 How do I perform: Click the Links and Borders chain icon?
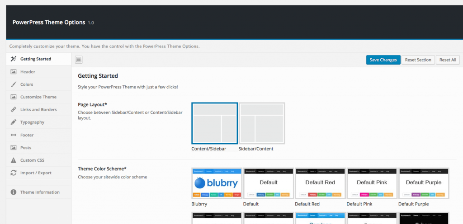tap(13, 110)
